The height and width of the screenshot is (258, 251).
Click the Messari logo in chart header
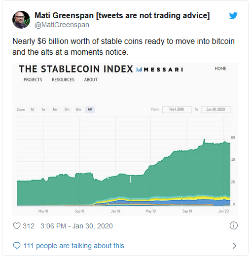coord(159,70)
